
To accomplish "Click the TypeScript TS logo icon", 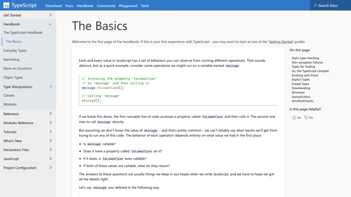I will [x=6, y=5].
